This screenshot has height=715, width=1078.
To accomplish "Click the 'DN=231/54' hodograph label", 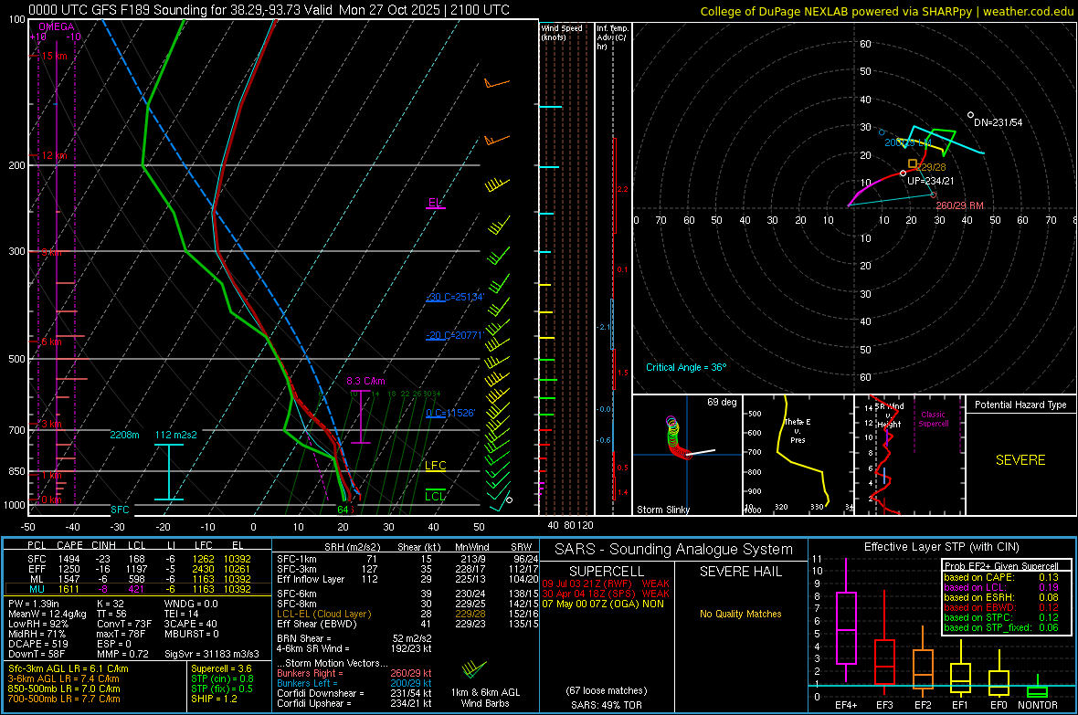I will [999, 122].
